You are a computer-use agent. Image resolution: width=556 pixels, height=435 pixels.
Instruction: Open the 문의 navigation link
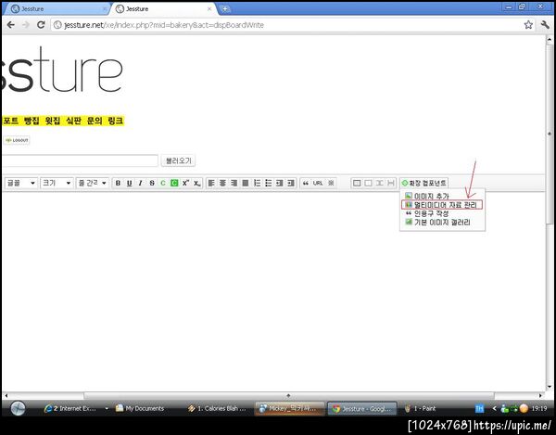95,121
